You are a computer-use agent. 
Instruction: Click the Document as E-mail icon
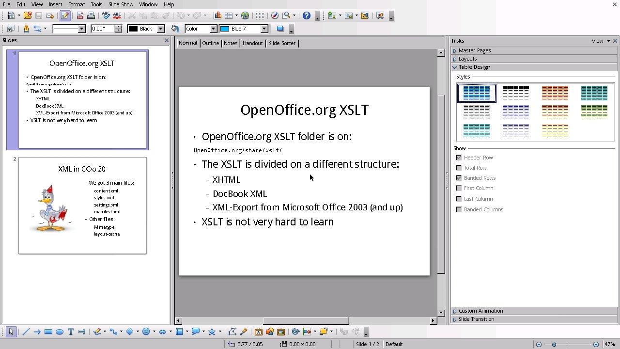coord(50,16)
